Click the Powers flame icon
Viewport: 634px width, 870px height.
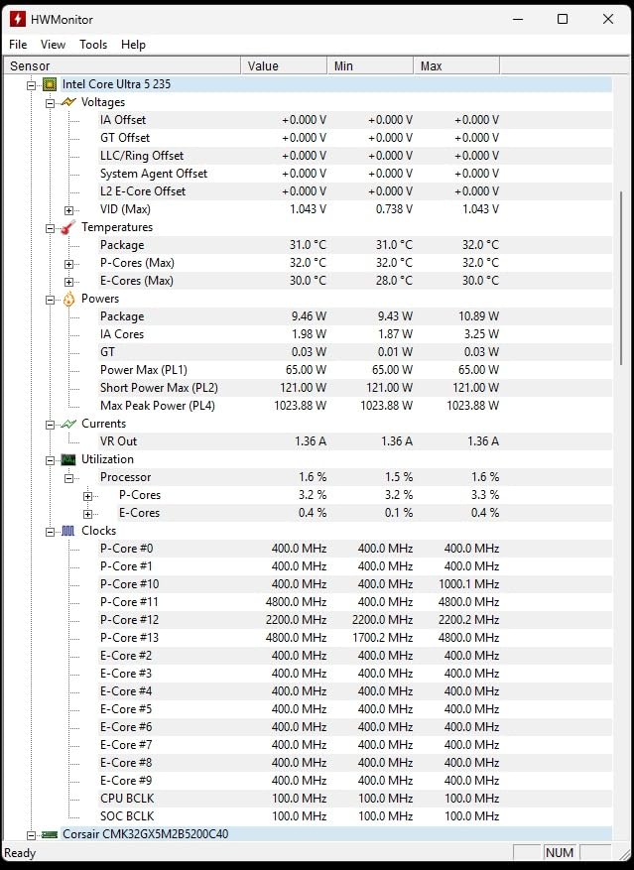click(67, 299)
